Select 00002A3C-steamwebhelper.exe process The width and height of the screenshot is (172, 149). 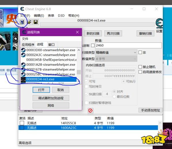click(49, 55)
